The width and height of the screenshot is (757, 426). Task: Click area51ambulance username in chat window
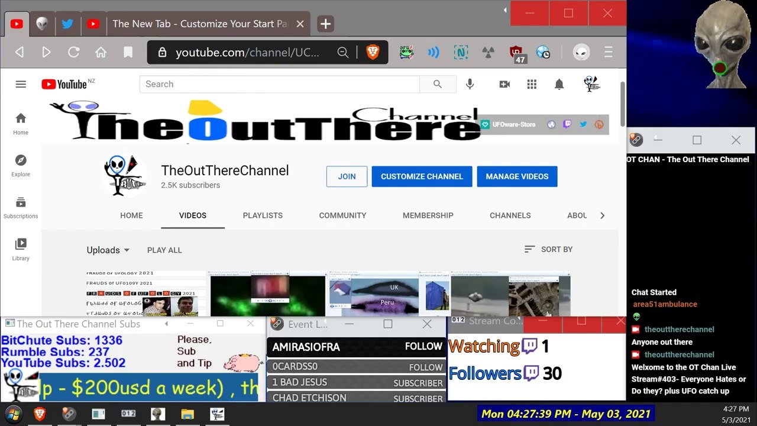(665, 304)
